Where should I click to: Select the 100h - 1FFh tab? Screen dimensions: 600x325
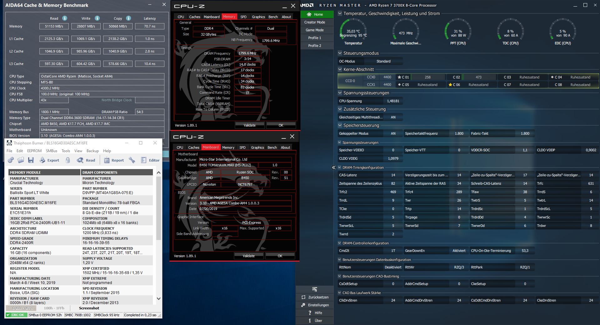(54, 308)
